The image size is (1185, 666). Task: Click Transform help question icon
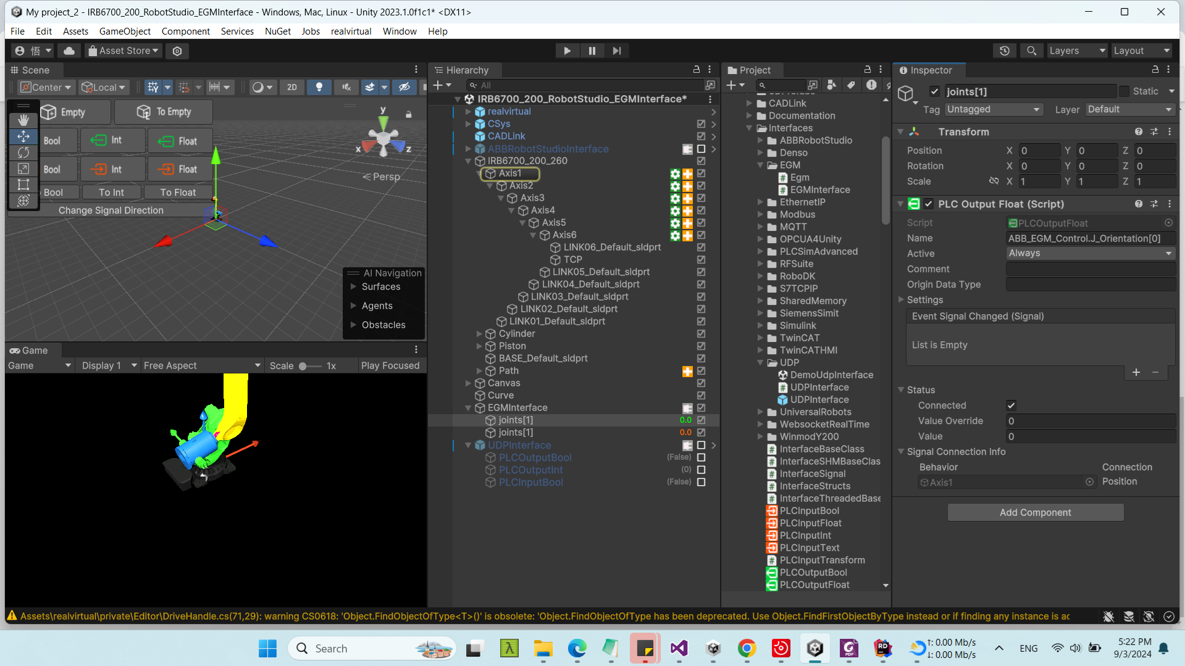[x=1138, y=131]
